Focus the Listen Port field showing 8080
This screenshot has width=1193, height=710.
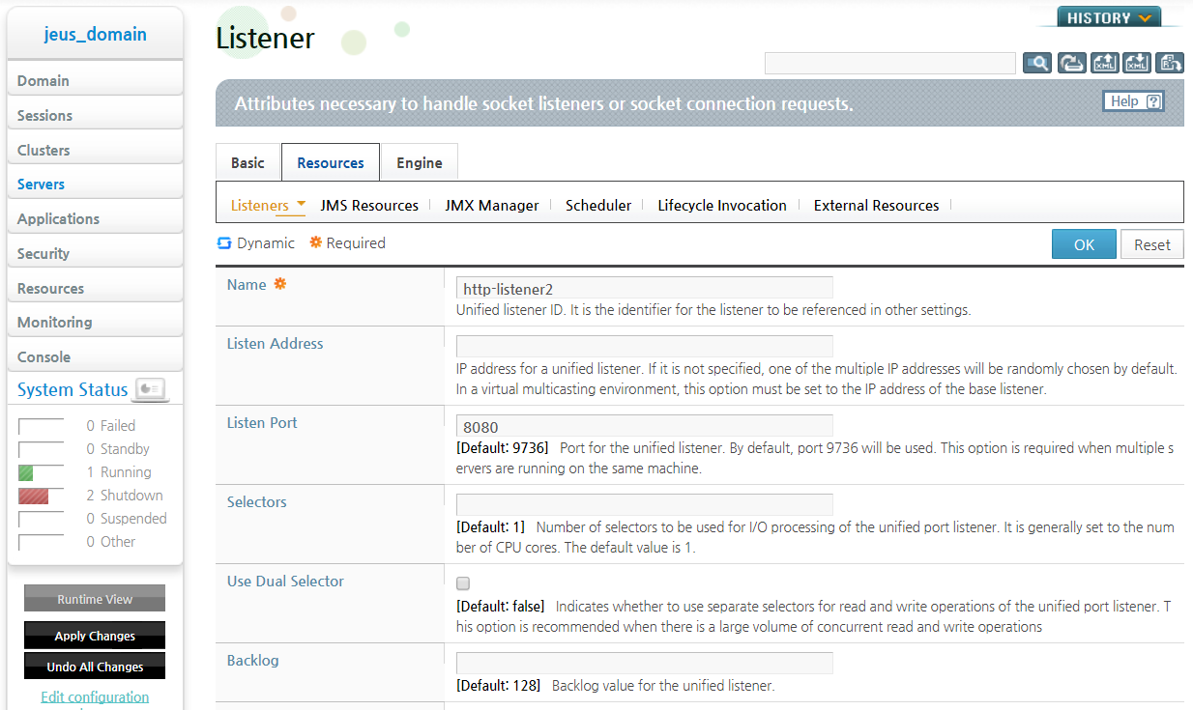click(644, 426)
